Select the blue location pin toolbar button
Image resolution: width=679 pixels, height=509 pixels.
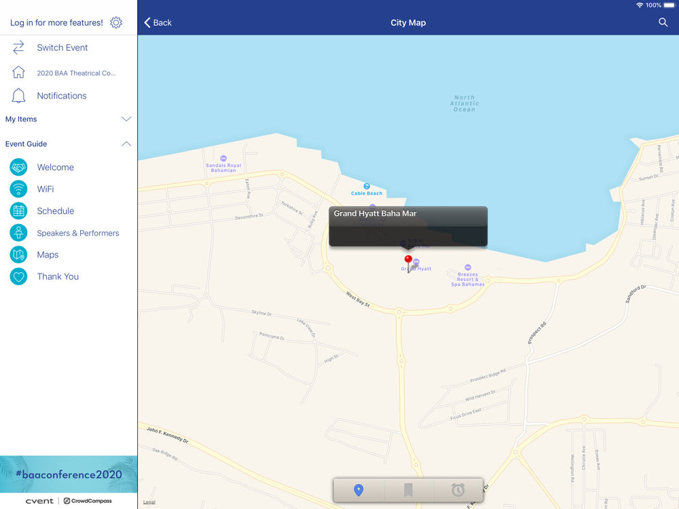click(x=359, y=490)
